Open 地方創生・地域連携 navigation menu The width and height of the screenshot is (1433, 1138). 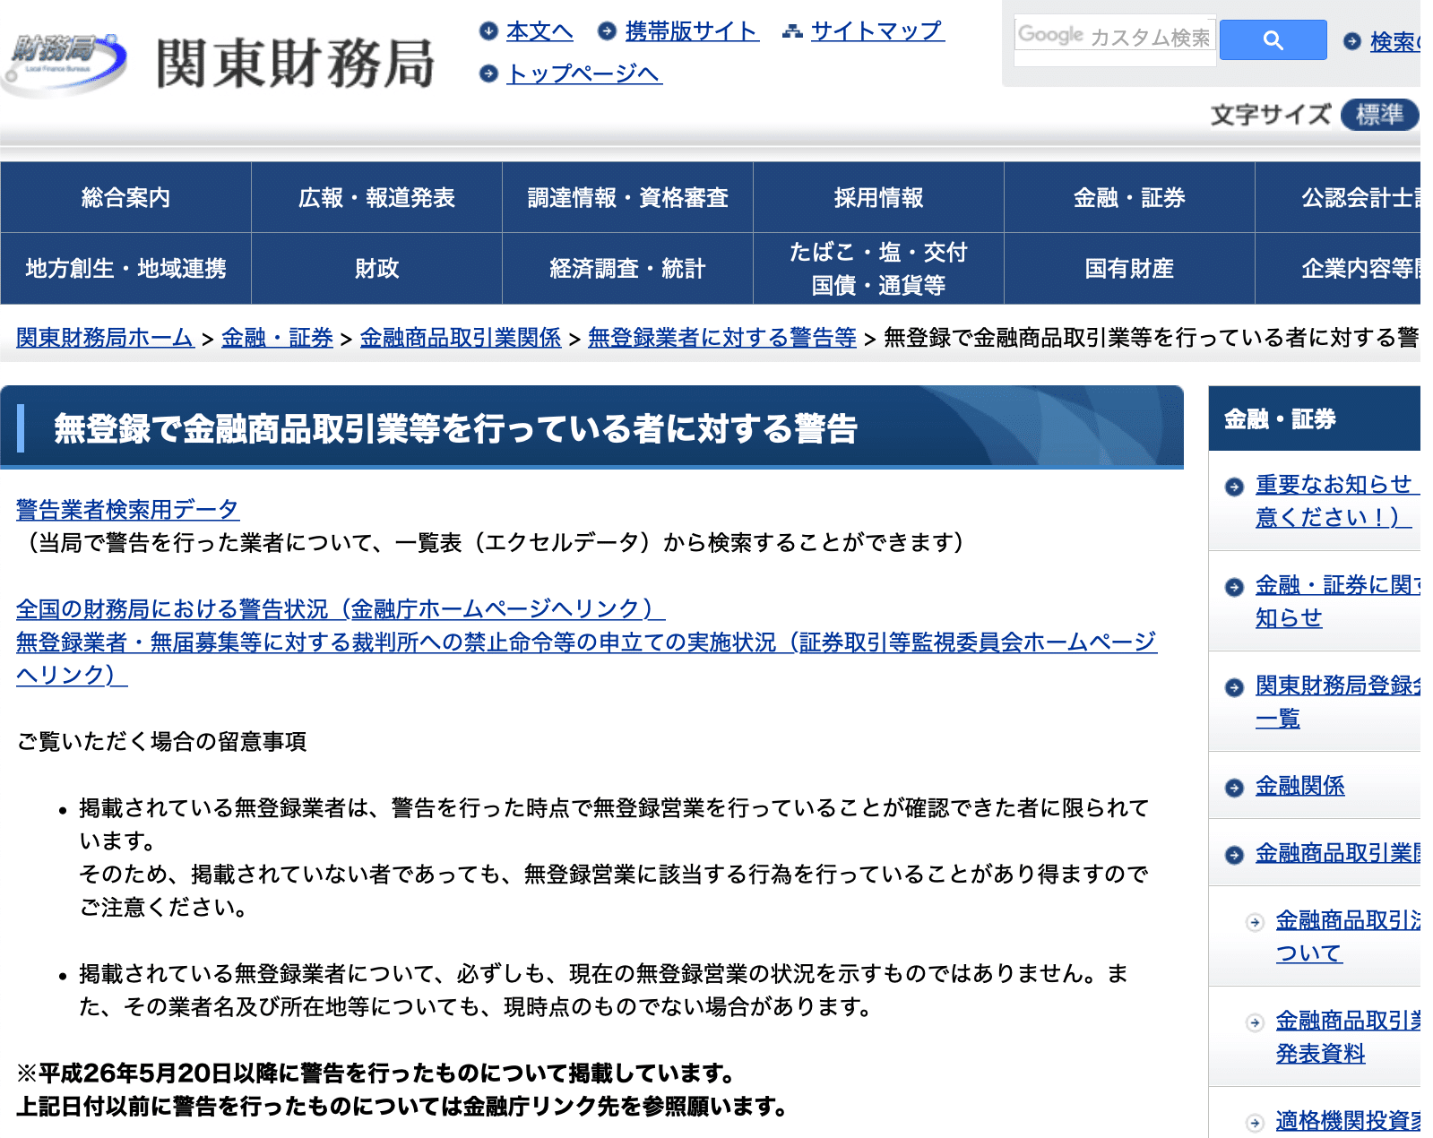[x=125, y=269]
